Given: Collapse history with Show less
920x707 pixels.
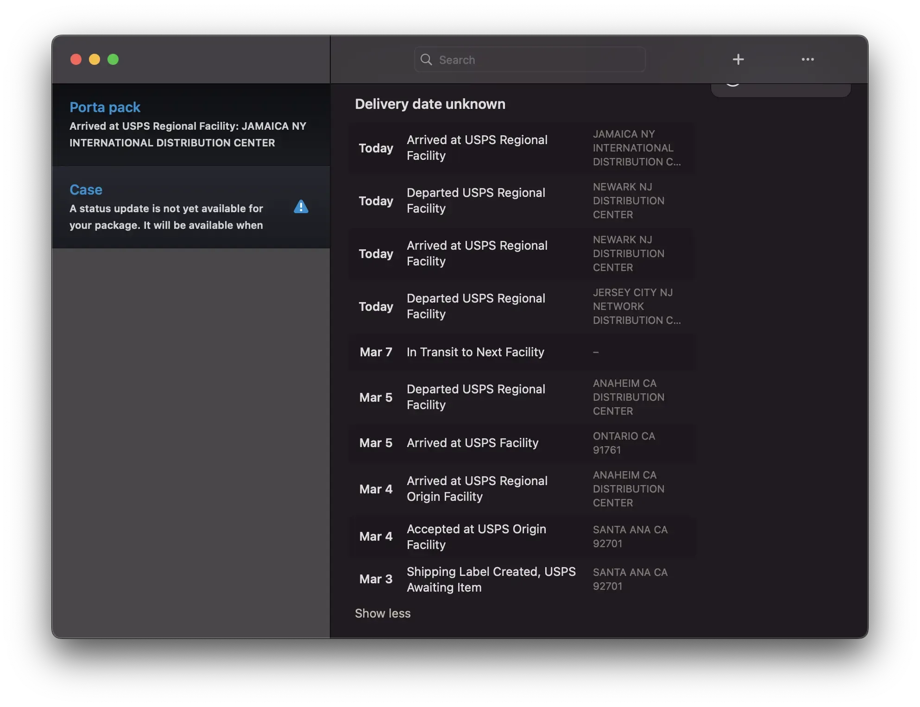Looking at the screenshot, I should [383, 613].
